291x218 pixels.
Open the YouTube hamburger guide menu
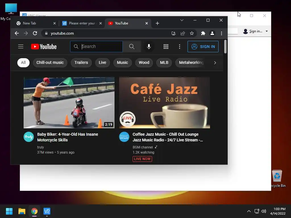point(20,47)
